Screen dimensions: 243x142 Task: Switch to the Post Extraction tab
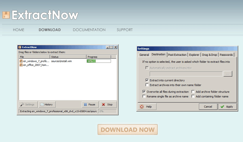[177, 54]
